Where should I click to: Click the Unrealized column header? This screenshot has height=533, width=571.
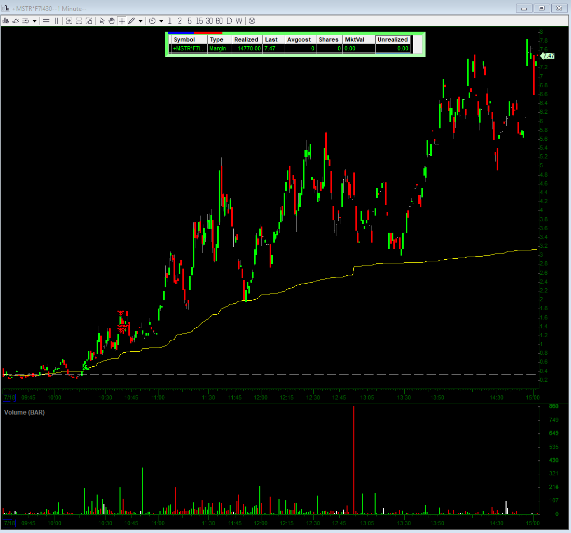coord(393,39)
